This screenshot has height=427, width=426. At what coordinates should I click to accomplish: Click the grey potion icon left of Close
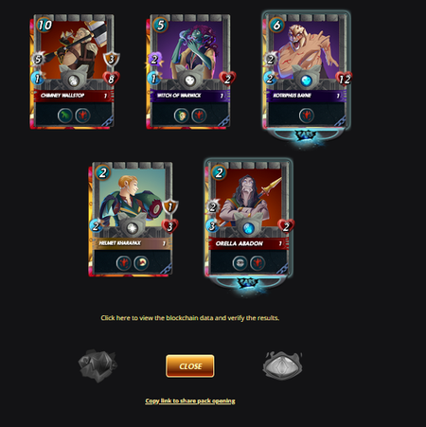point(98,365)
